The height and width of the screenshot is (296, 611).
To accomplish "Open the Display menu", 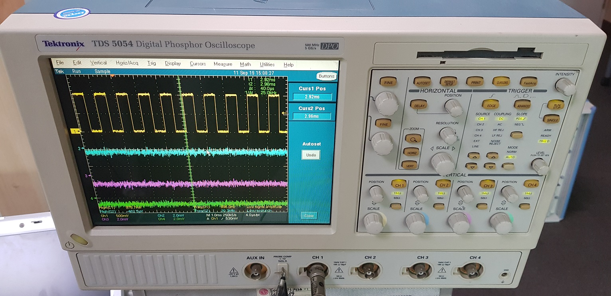I will [x=173, y=63].
